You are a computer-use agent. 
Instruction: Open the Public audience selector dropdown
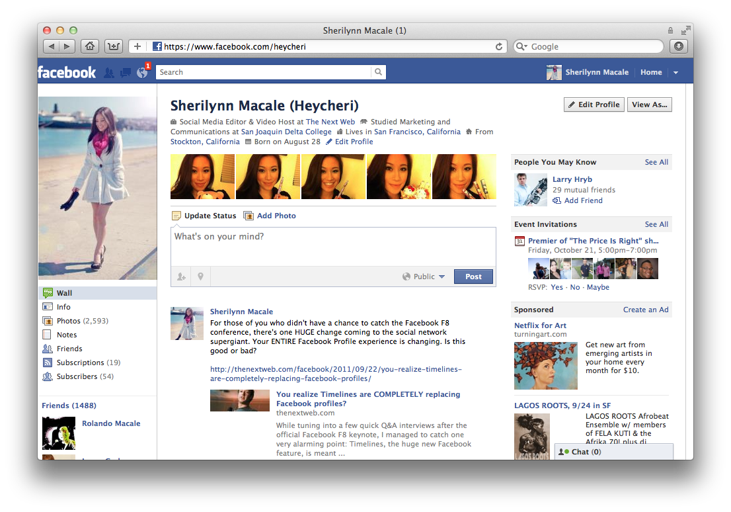(x=423, y=277)
